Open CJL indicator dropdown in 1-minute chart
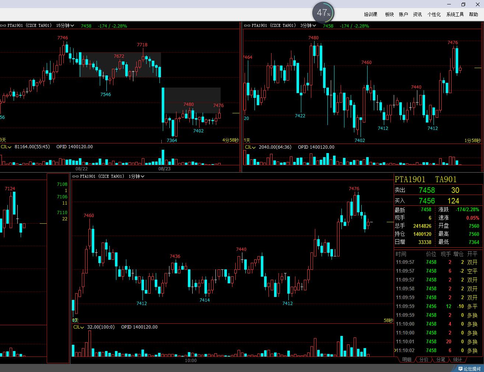484x372 pixels. [79, 327]
